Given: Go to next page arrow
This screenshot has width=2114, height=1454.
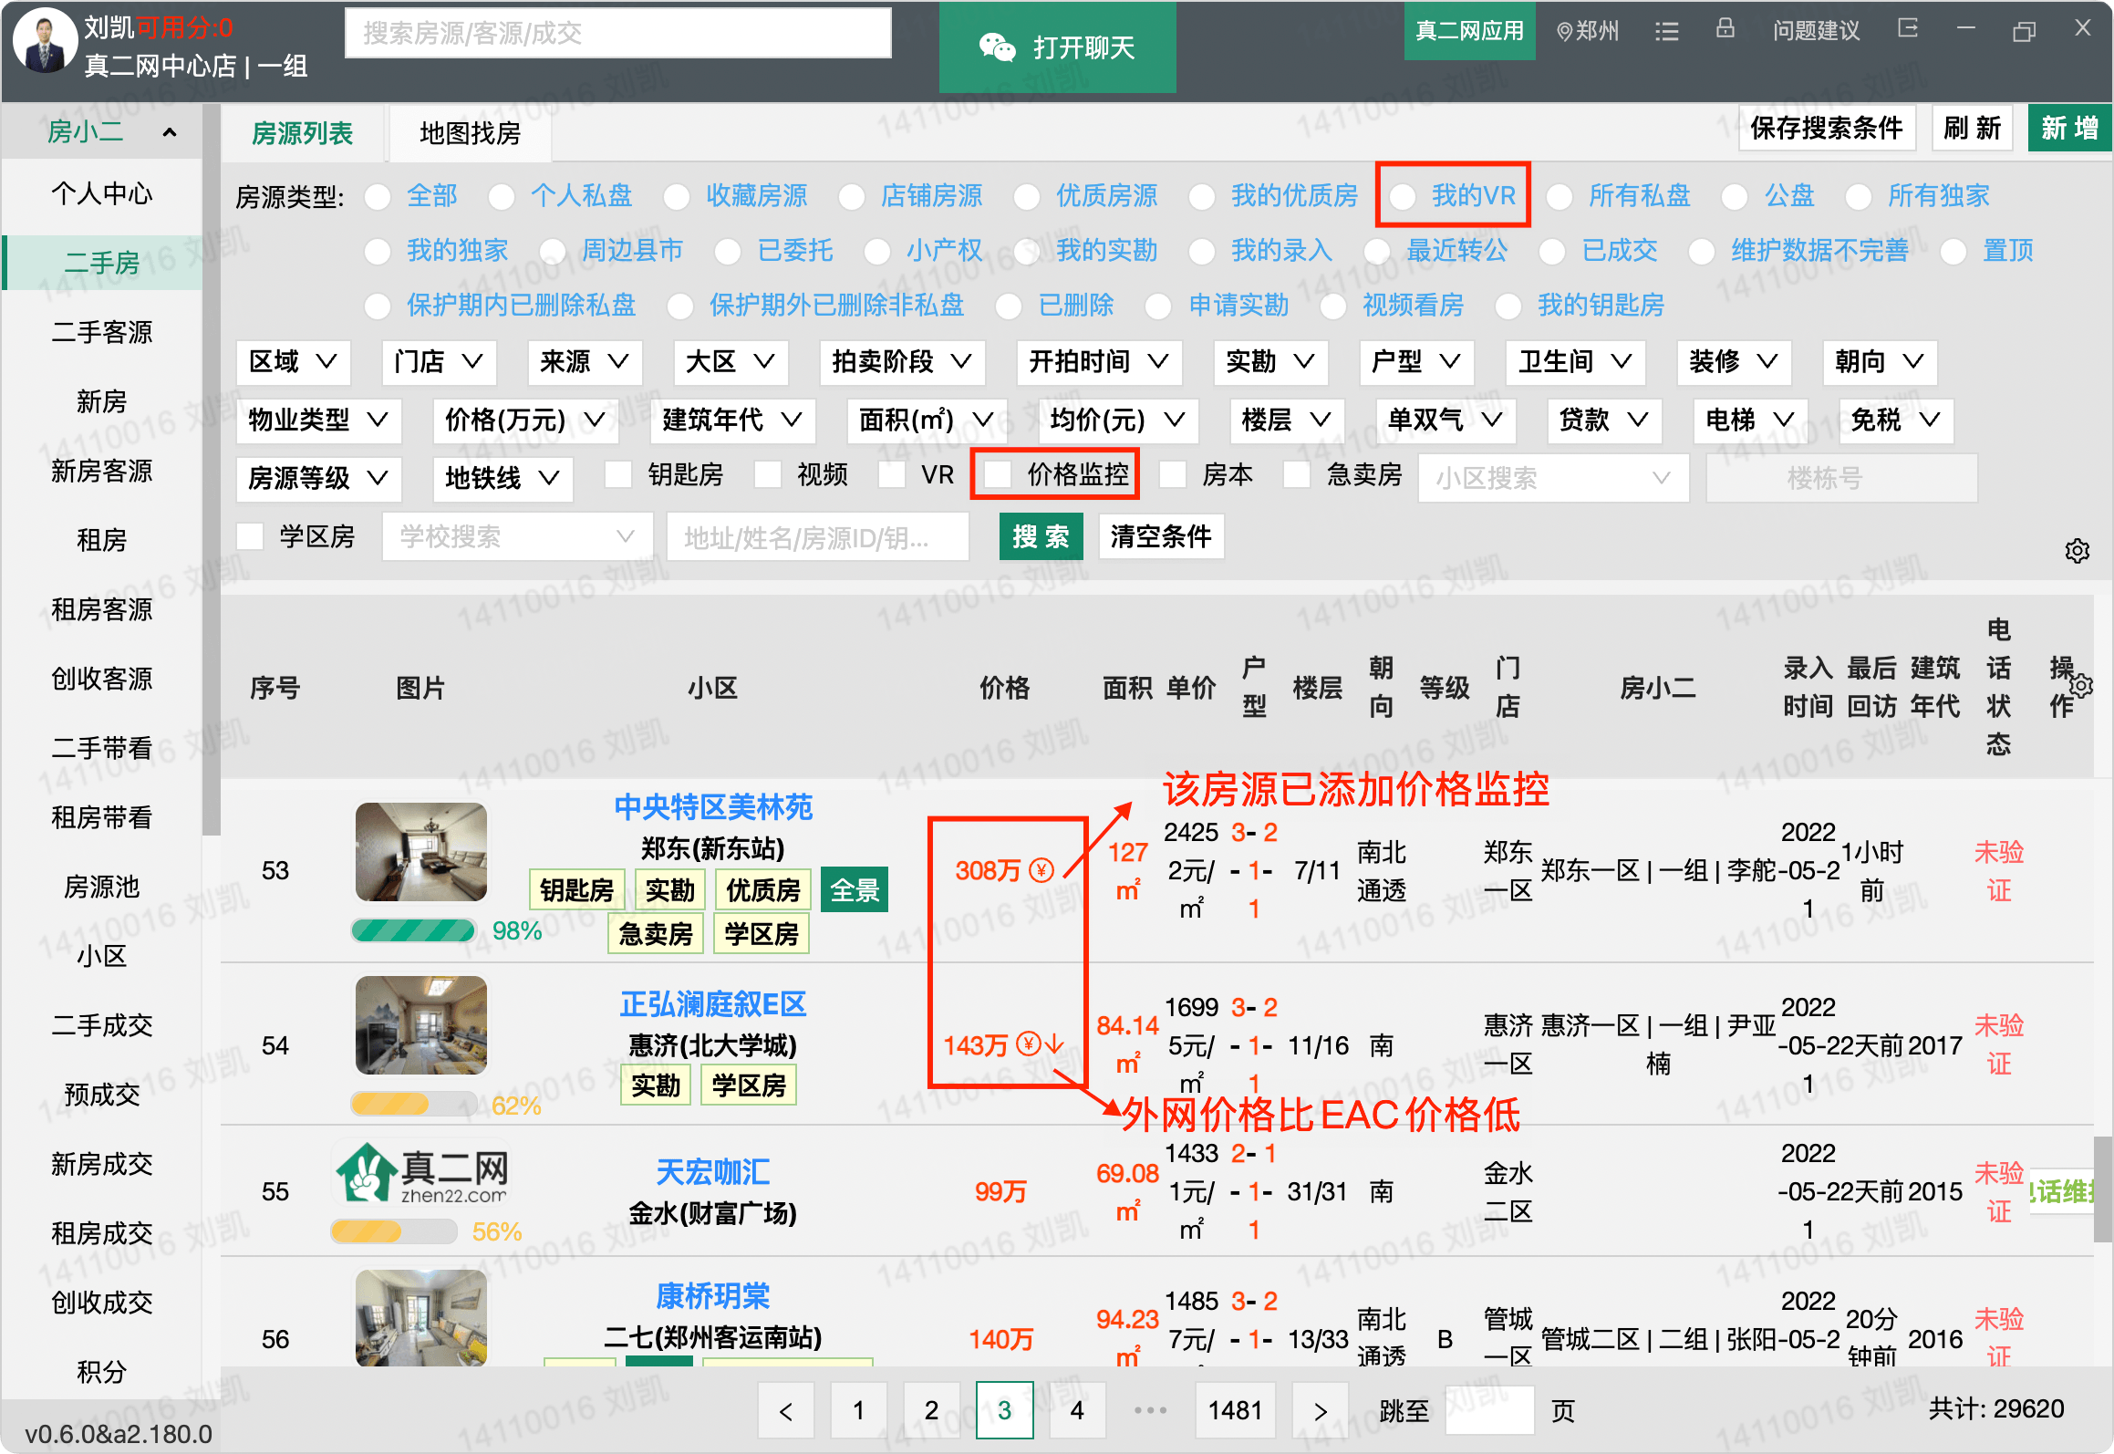Looking at the screenshot, I should coord(1320,1411).
